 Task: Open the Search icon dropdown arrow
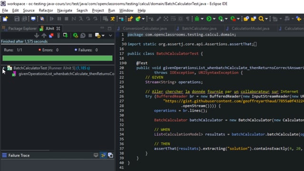[x=266, y=19]
